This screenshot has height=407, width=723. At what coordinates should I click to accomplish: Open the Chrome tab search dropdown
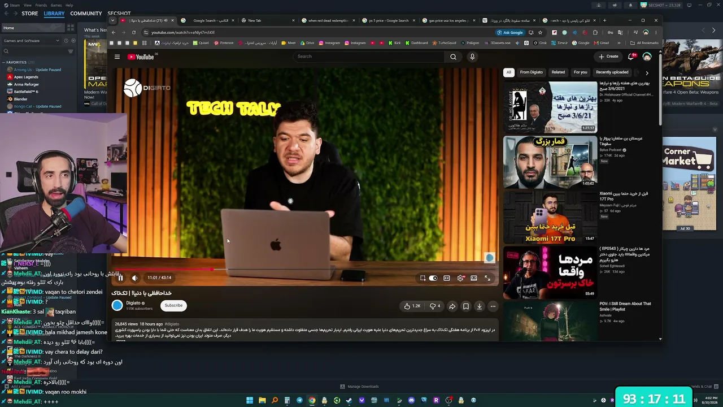tap(112, 20)
